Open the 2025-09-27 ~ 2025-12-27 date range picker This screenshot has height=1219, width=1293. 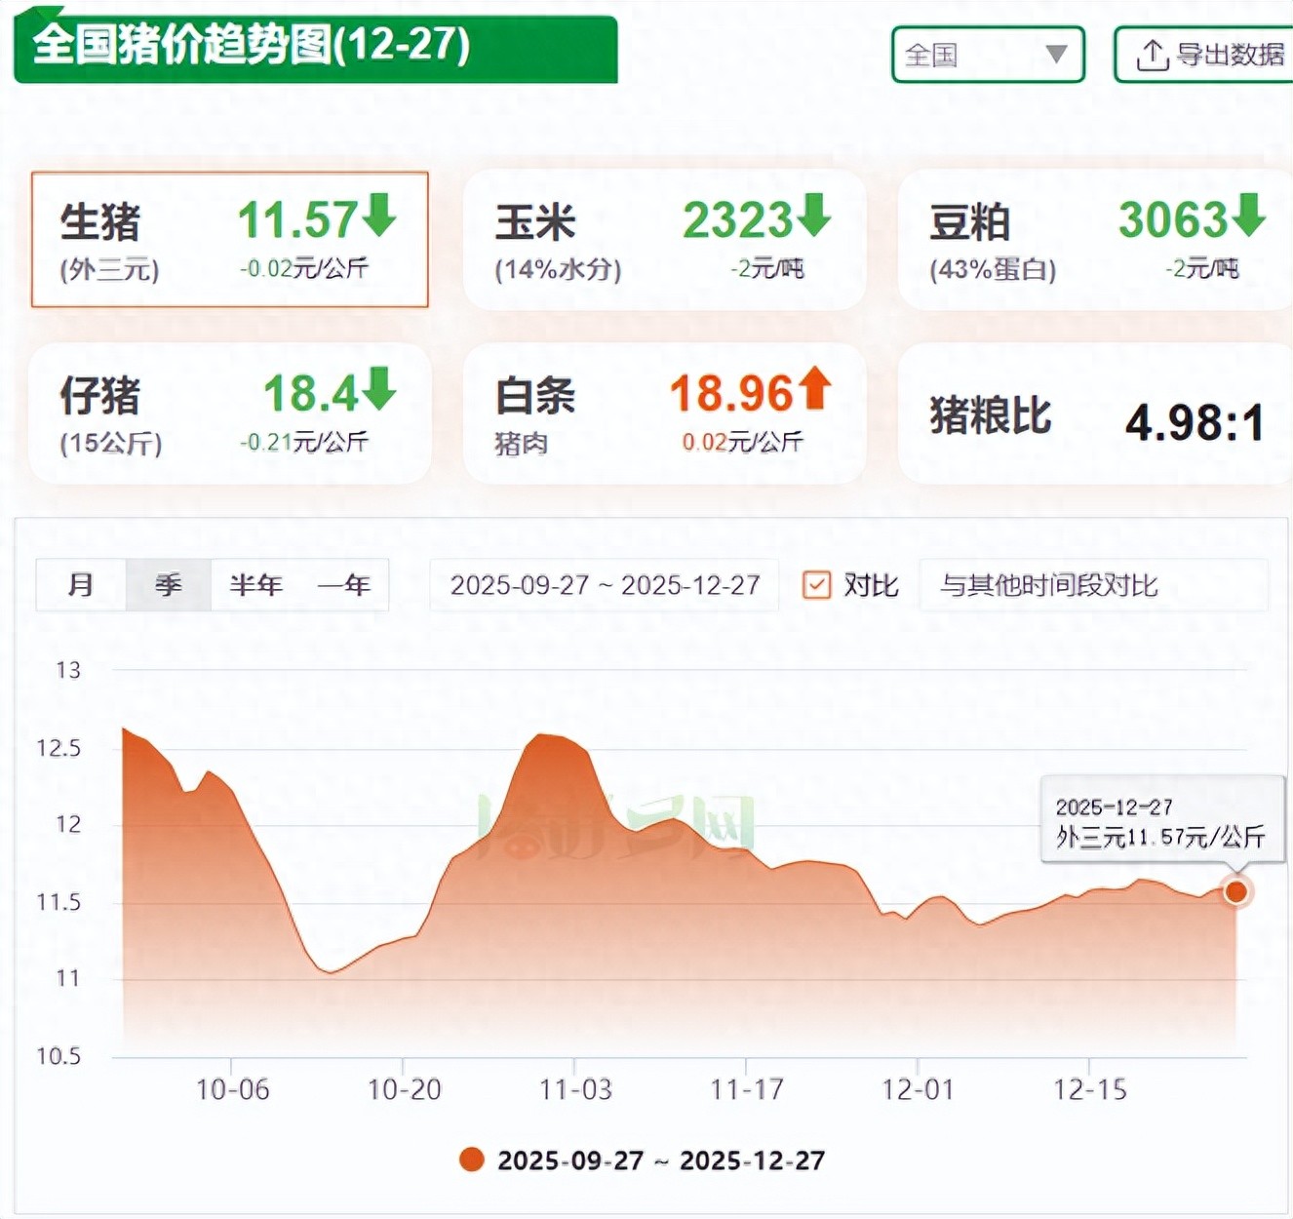pos(605,585)
